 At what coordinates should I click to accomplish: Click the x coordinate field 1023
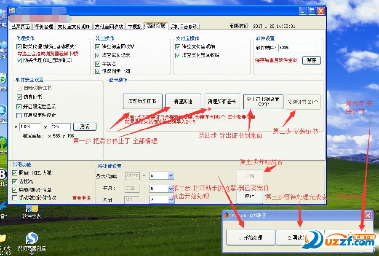(30, 127)
